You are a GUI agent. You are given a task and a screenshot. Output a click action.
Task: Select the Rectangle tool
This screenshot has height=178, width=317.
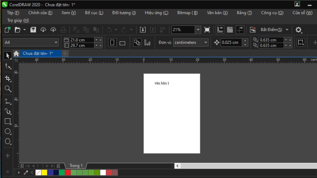tap(8, 121)
